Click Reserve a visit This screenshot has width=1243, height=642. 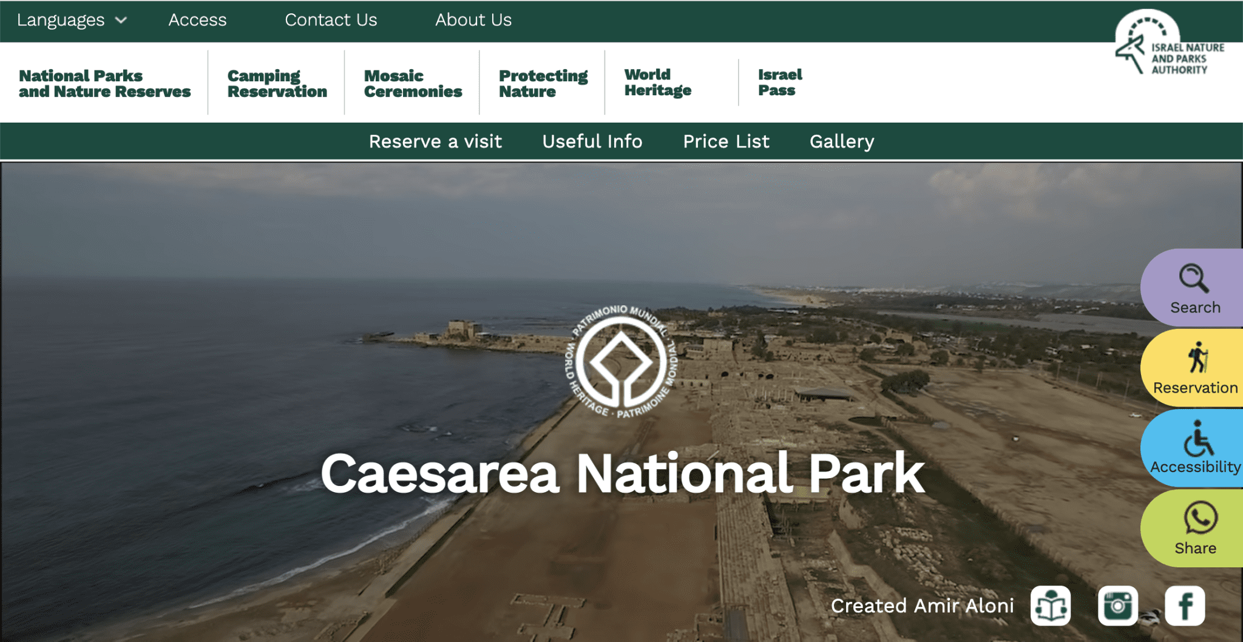pos(435,141)
